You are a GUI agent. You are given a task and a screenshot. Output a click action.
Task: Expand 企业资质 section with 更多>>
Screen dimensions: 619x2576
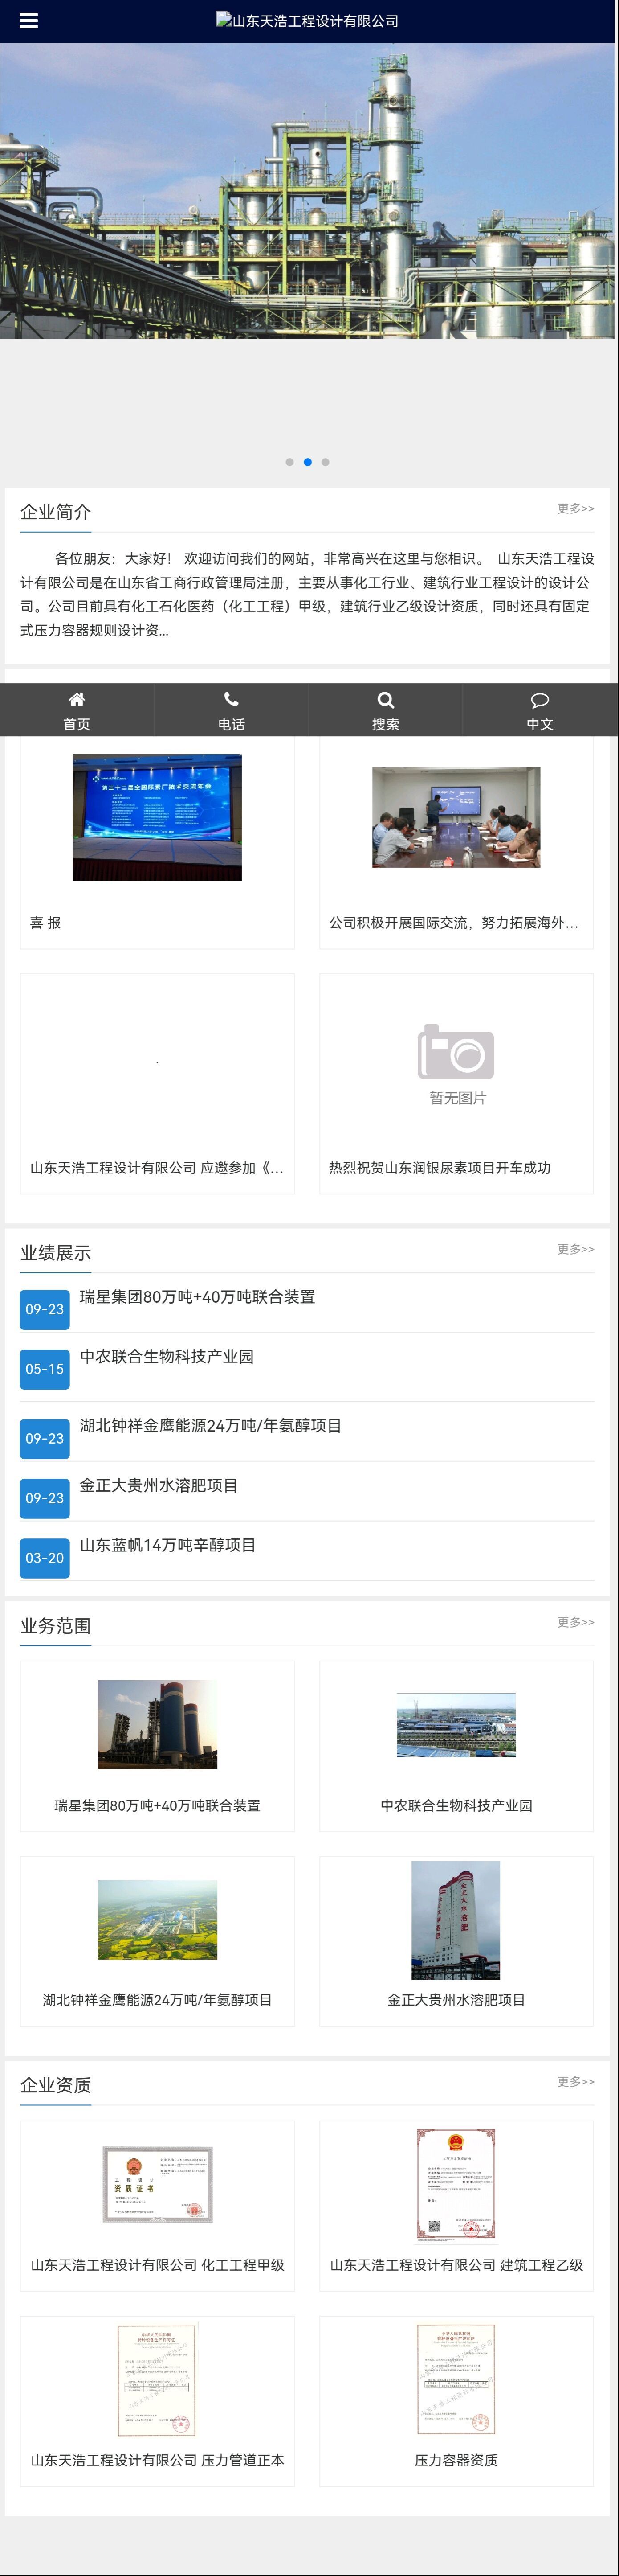pos(575,2081)
